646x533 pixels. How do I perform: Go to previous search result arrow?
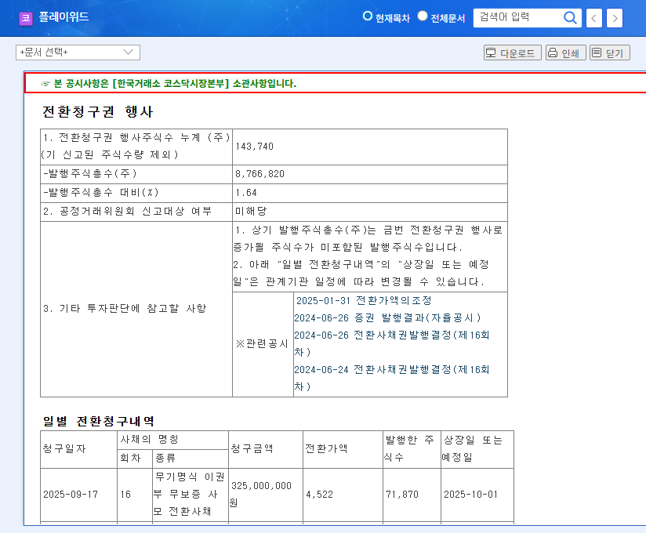coord(593,18)
